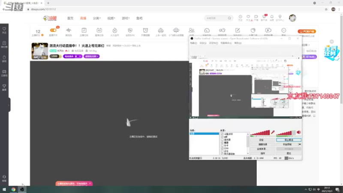Click 插件 button in OBS
The image size is (343, 193).
click(263, 154)
